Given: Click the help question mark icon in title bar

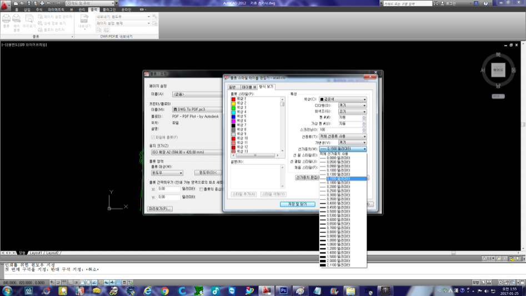Looking at the screenshot, I should [485, 3].
